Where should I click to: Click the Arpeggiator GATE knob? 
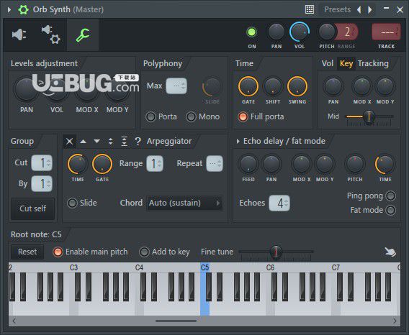(x=102, y=164)
